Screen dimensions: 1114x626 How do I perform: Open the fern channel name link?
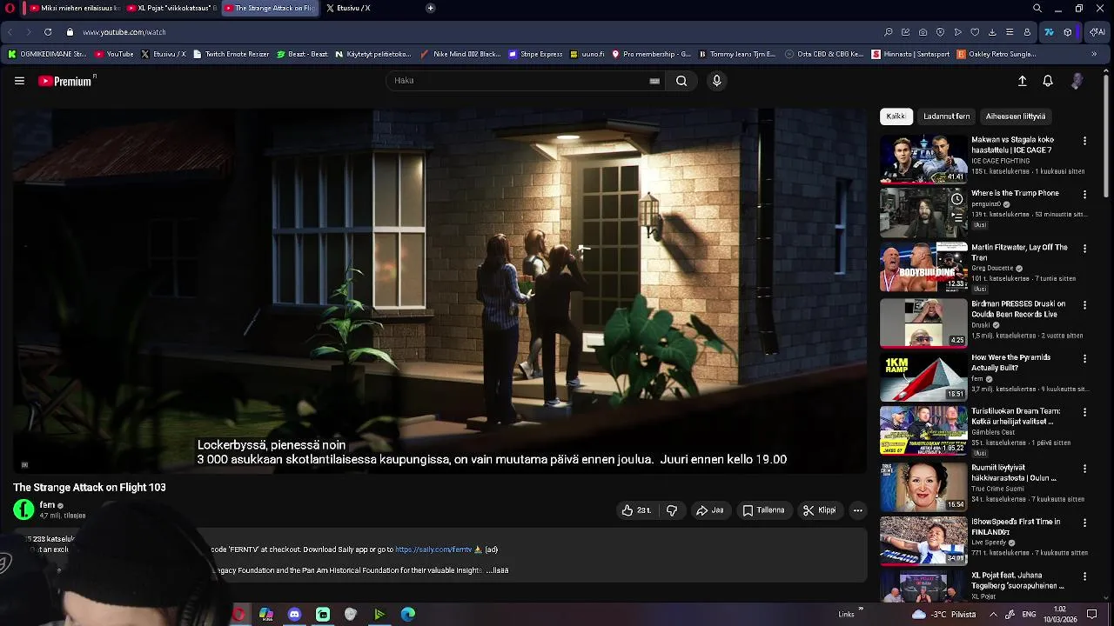tap(47, 505)
